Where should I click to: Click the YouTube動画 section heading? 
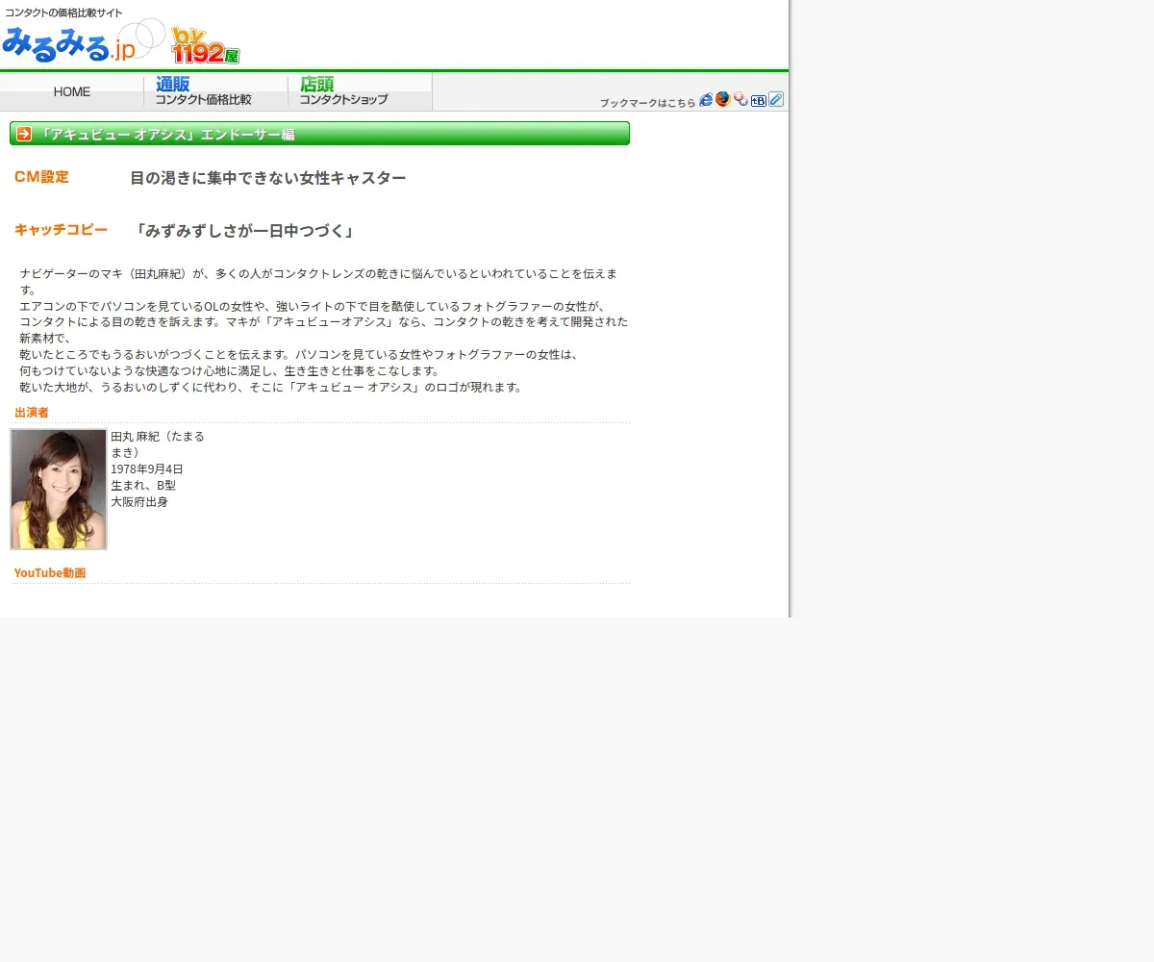point(50,573)
